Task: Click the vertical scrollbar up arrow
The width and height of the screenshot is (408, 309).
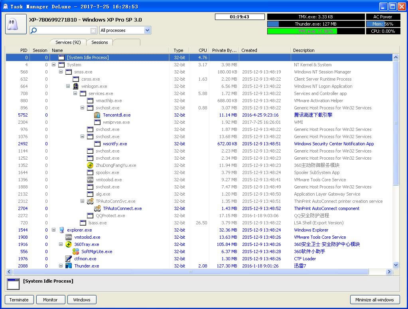Action: [x=396, y=57]
